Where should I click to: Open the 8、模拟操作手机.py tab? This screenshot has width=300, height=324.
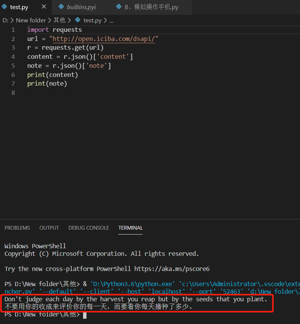151,7
